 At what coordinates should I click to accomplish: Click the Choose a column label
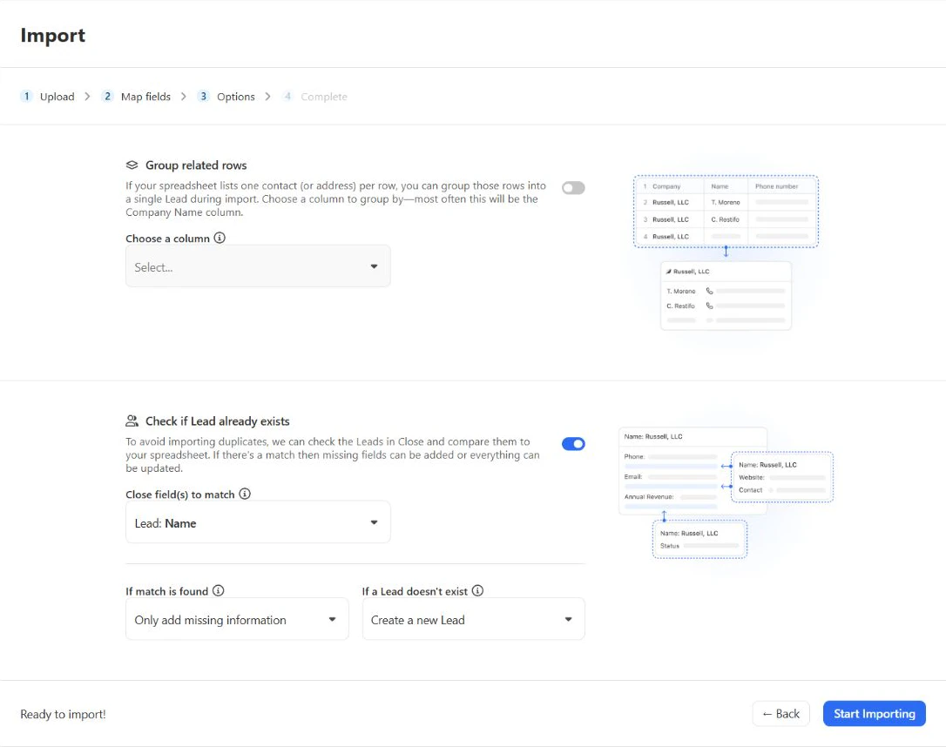click(168, 239)
